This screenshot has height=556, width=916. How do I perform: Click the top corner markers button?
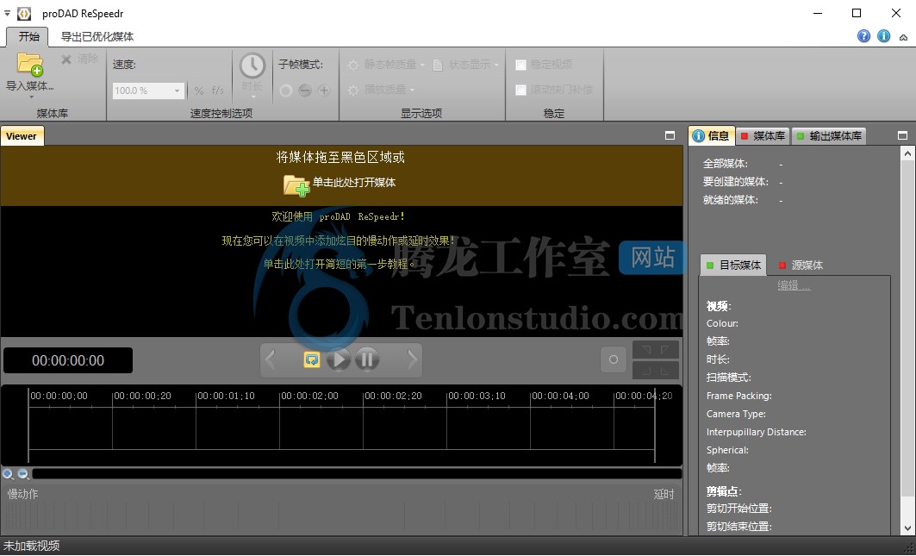tap(656, 350)
